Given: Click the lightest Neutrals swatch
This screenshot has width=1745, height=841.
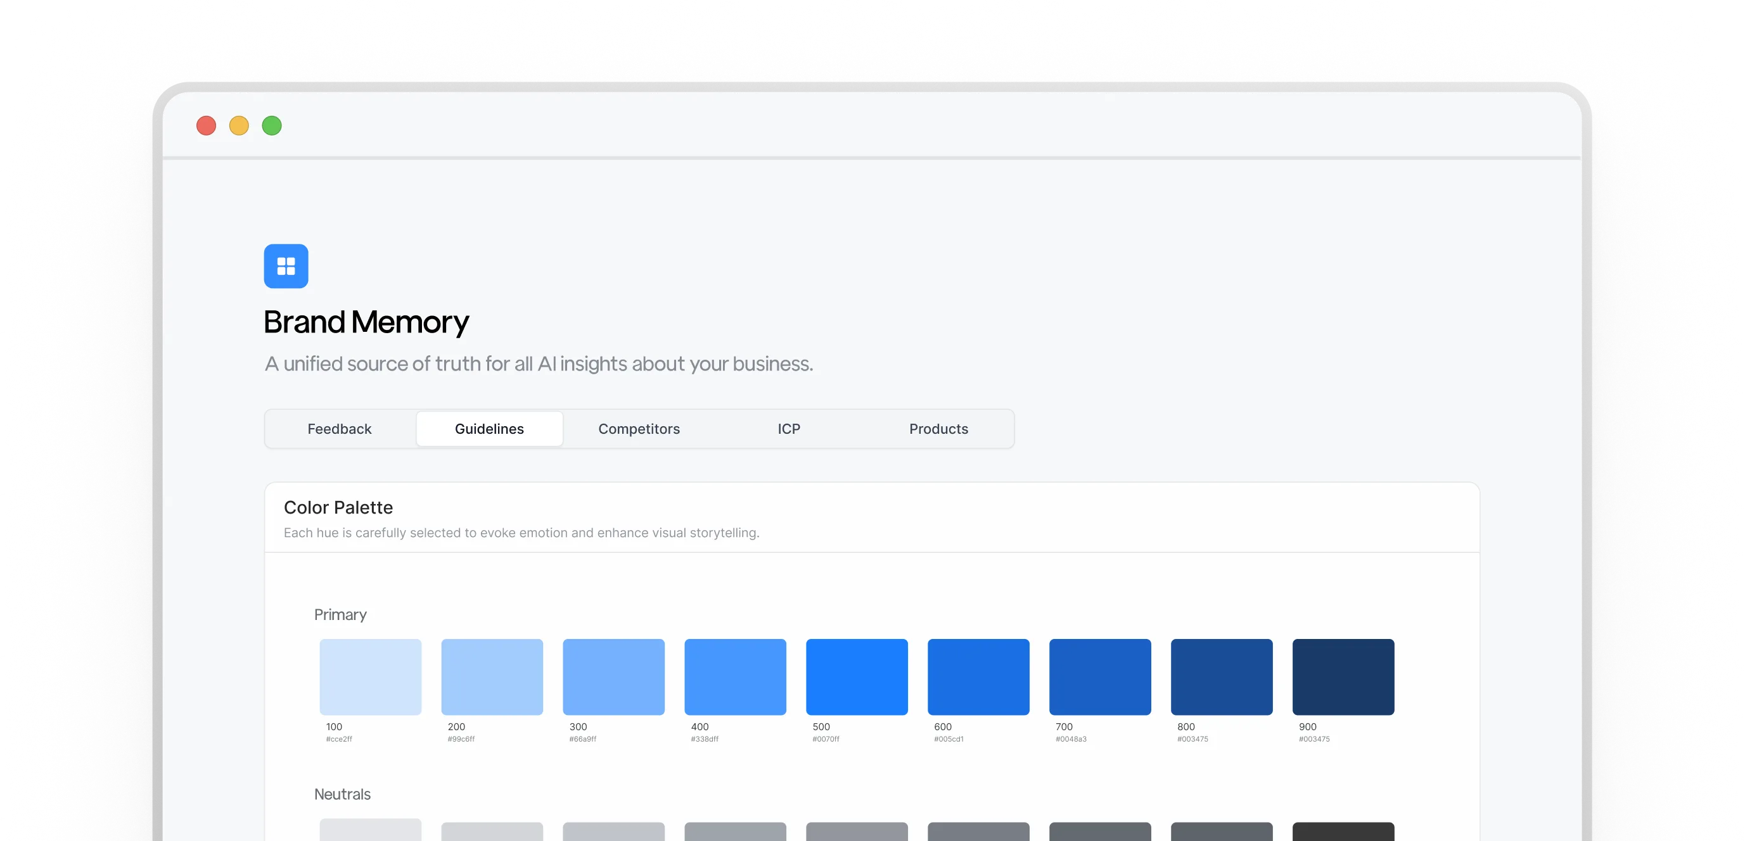Looking at the screenshot, I should click(x=371, y=830).
